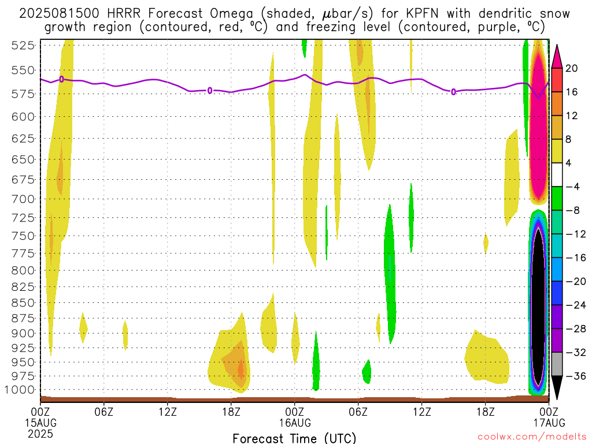Click the brown terrain strip below 1000 hPa

point(294,399)
